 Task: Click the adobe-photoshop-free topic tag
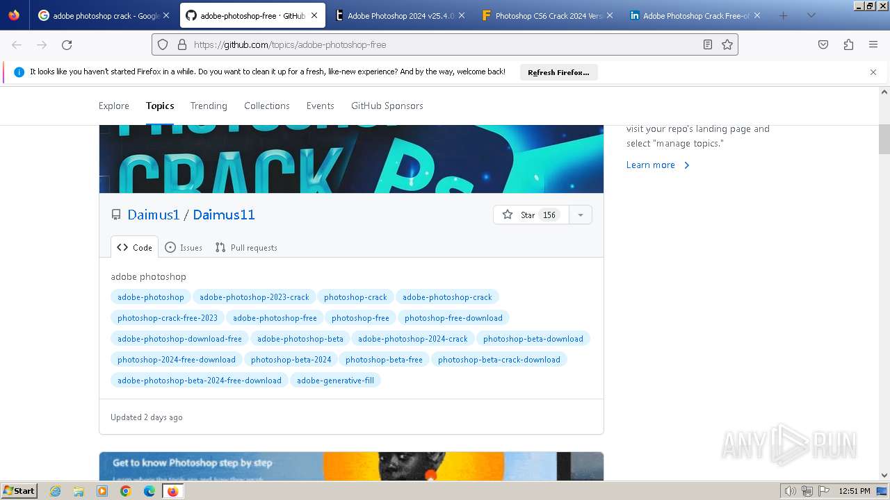[x=275, y=318]
